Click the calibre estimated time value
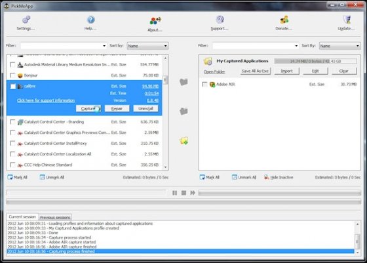The width and height of the screenshot is (367, 263). pos(151,93)
